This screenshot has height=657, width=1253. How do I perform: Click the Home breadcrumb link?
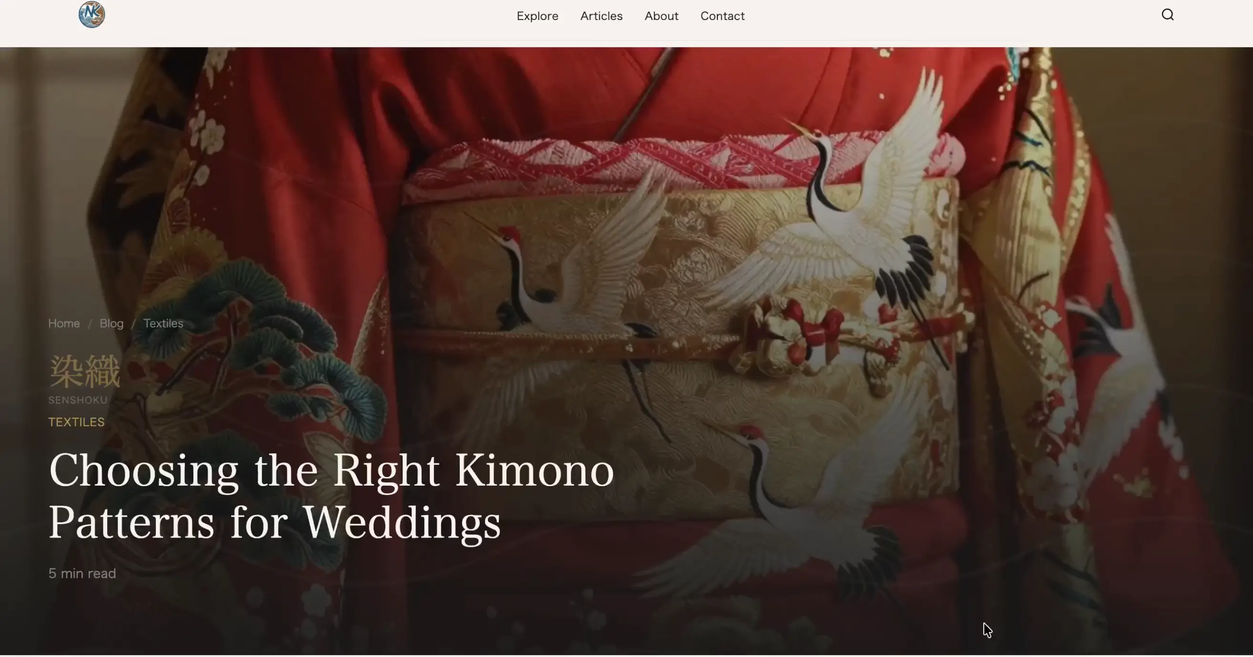click(64, 323)
